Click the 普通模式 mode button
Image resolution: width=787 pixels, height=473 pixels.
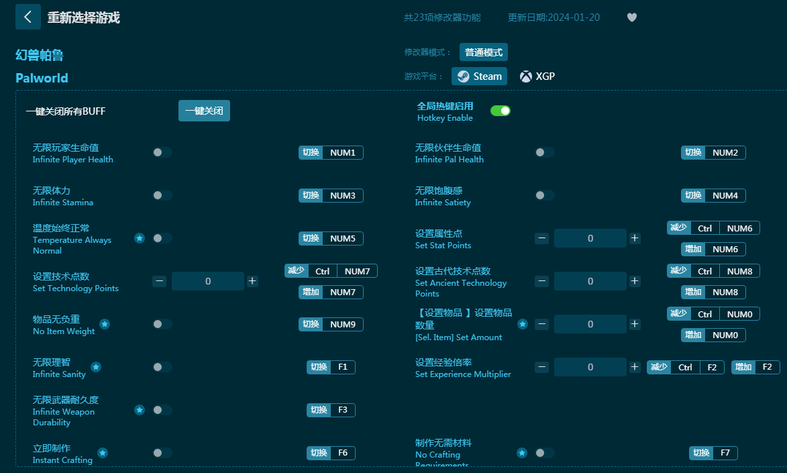[x=483, y=52]
